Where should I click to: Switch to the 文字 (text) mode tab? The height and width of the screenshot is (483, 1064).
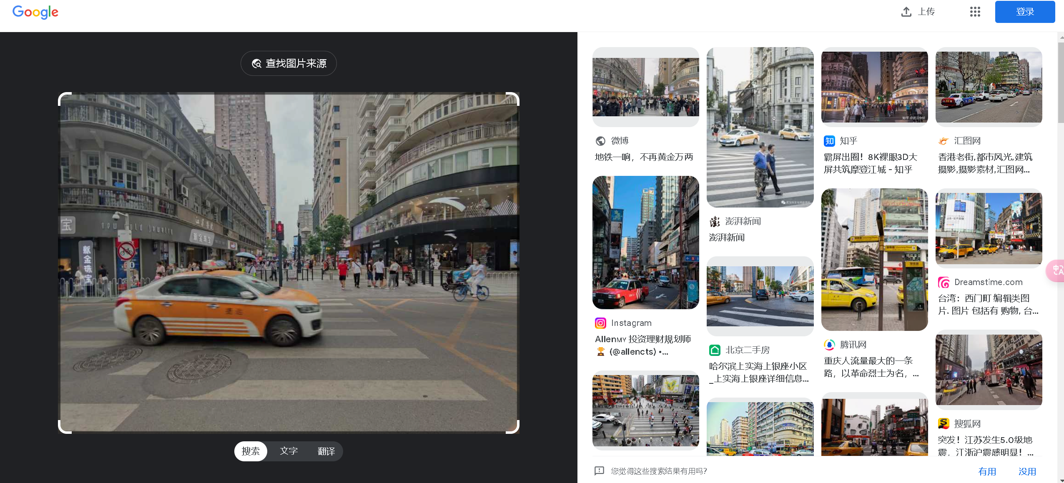pyautogui.click(x=289, y=451)
